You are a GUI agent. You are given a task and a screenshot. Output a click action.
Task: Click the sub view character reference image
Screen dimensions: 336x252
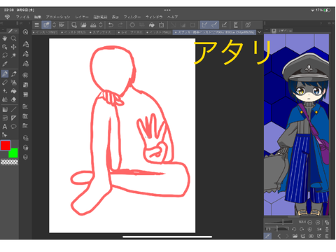click(296, 125)
